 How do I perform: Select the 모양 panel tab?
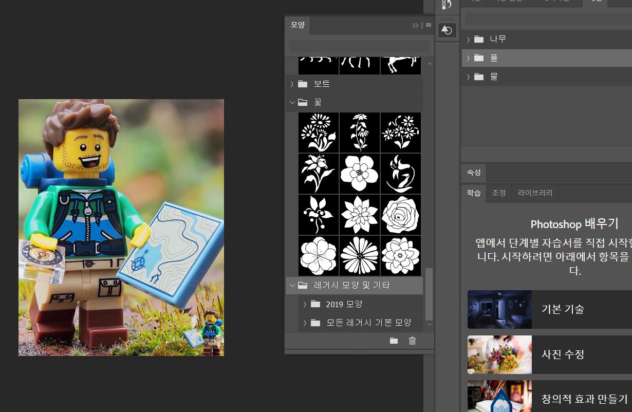(298, 25)
